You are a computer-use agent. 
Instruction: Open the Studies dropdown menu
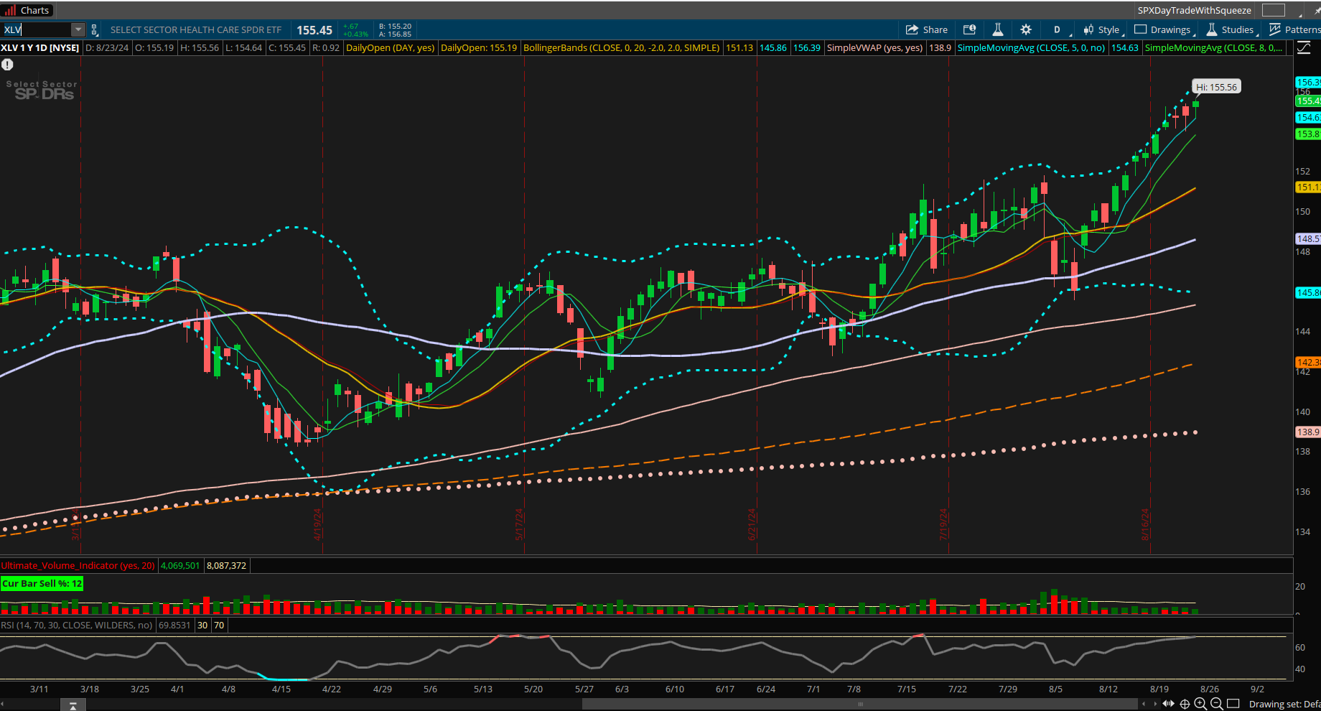1233,29
